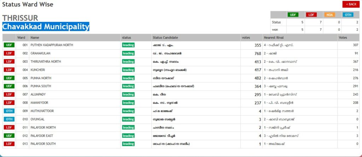Select Palayoor South ward row name
The width and height of the screenshot is (362, 157).
pos(43,144)
